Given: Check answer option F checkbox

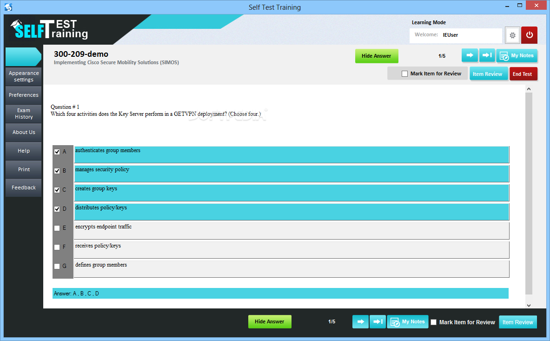Looking at the screenshot, I should click(x=57, y=247).
